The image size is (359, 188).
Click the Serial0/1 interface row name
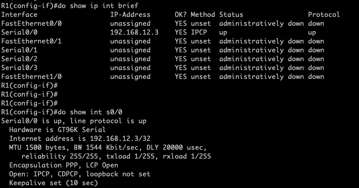coord(17,50)
